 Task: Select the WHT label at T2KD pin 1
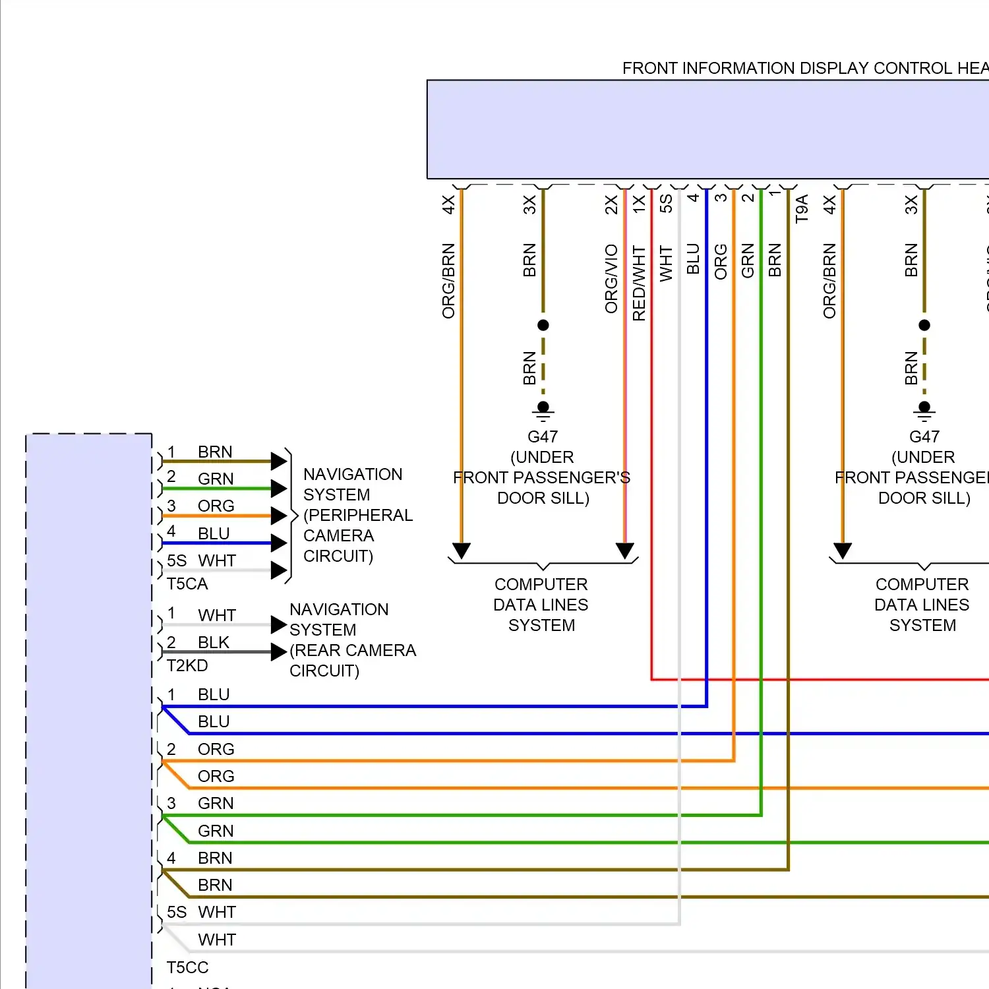tap(217, 615)
